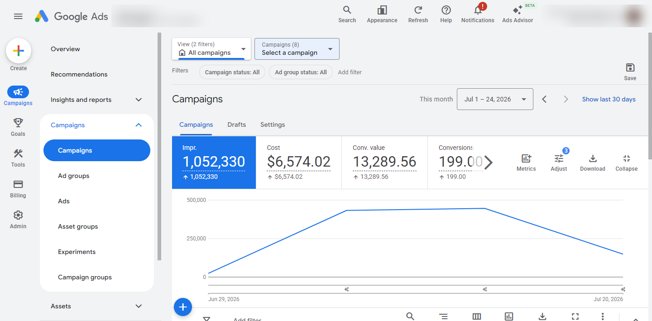Open the chart Metrics selector
652x321 pixels.
pyautogui.click(x=526, y=163)
